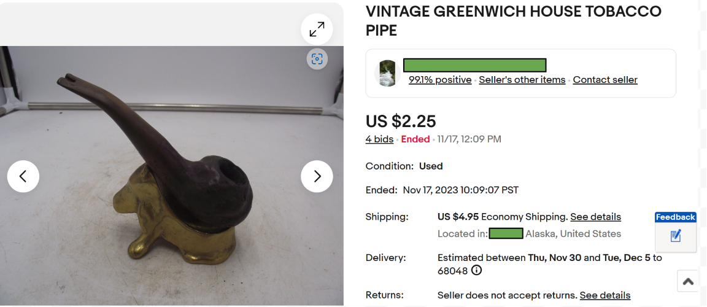Click the Contact seller link
707x307 pixels.
[x=605, y=80]
